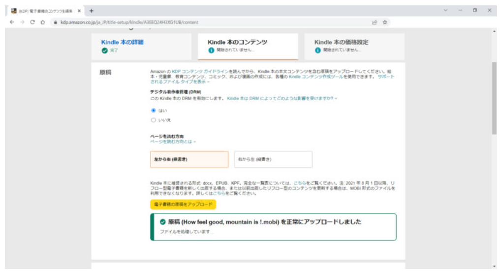Select the はい DRM radio button
The height and width of the screenshot is (274, 501).
(154, 110)
